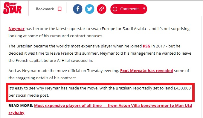Click paragraph mentioning Al Hilal swooped in

(x=100, y=53)
